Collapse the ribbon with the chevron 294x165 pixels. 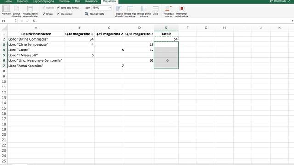point(289,1)
